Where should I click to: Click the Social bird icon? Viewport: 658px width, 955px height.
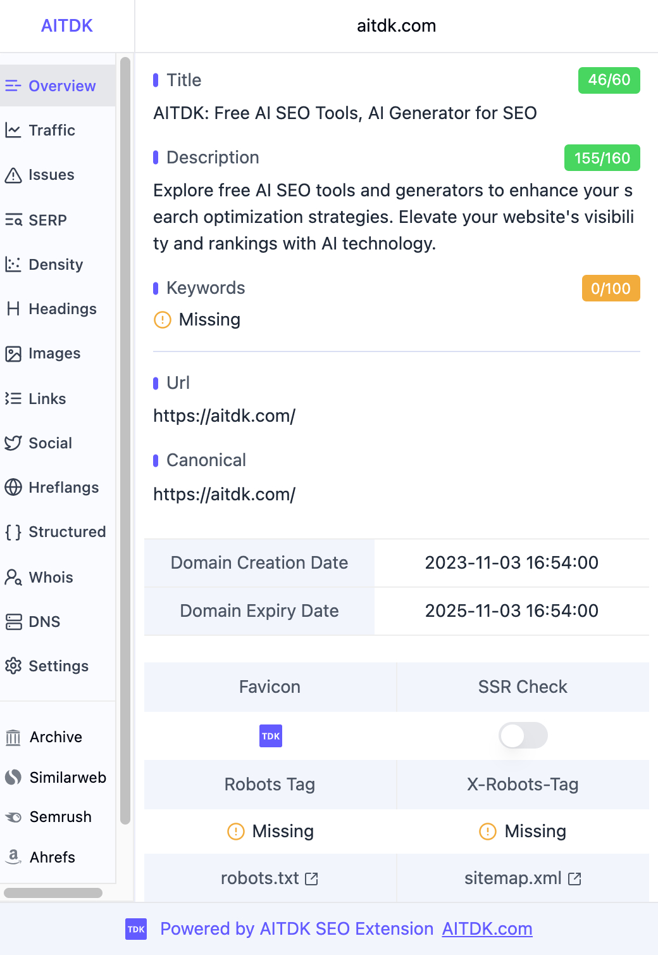pyautogui.click(x=13, y=443)
